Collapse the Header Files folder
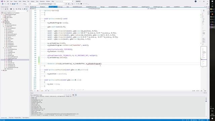 click(x=3, y=27)
